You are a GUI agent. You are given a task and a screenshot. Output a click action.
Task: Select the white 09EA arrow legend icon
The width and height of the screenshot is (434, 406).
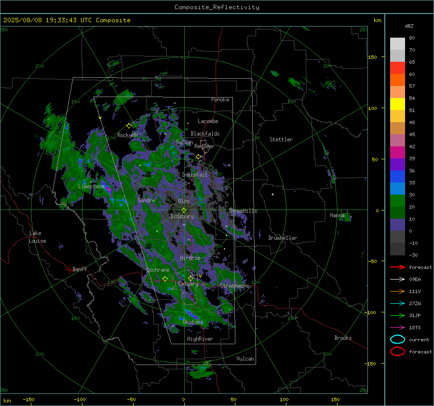(x=397, y=279)
